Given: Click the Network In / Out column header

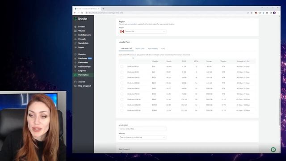Looking at the screenshot, I should [x=243, y=61].
